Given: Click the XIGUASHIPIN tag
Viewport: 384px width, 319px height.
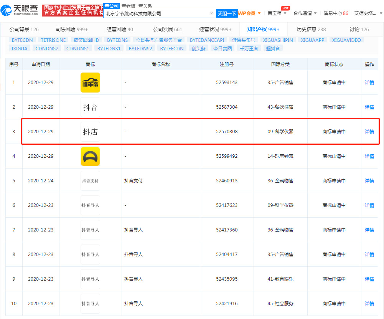Looking at the screenshot, I should [x=278, y=40].
